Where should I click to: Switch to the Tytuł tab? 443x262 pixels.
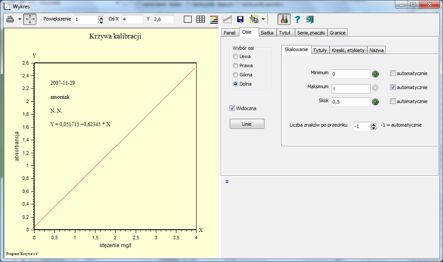pos(285,33)
